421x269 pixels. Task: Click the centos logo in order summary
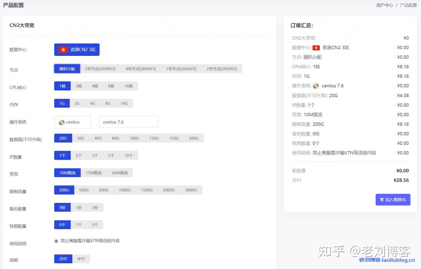(x=316, y=86)
